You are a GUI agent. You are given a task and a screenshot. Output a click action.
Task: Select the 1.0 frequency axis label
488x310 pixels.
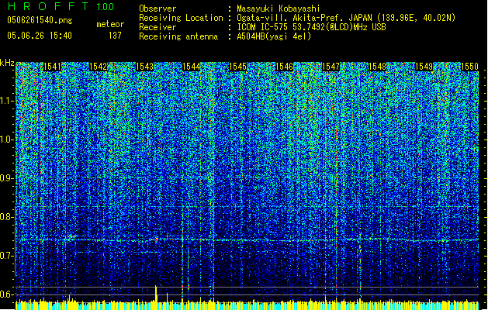[7, 139]
